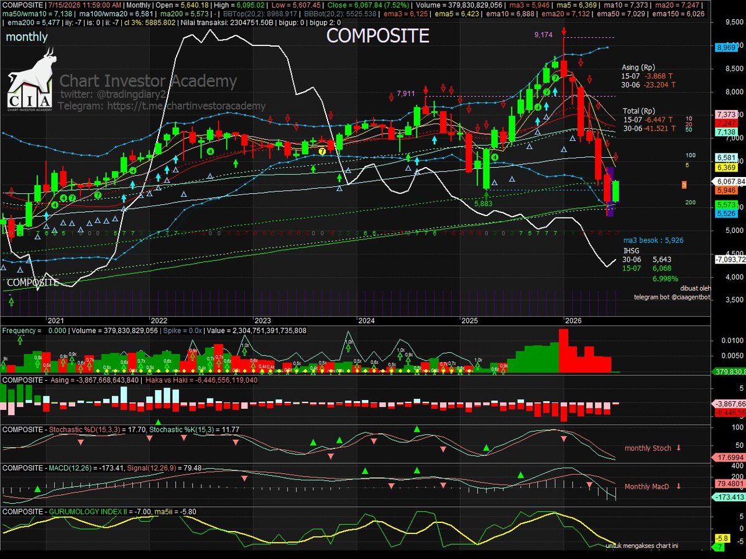Click the -23.204 T foreign flow value

tap(660, 84)
